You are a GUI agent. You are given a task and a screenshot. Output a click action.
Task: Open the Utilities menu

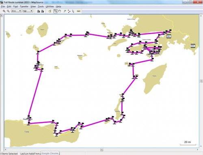coord(50,7)
